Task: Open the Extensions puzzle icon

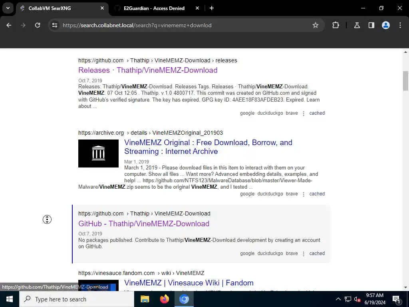Action: tap(336, 25)
